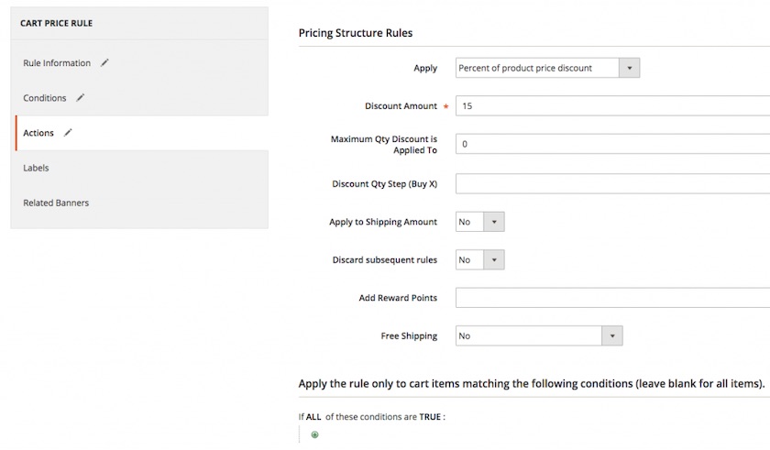Focus the Maximum Qty Discount field
The image size is (770, 450).
click(x=613, y=144)
